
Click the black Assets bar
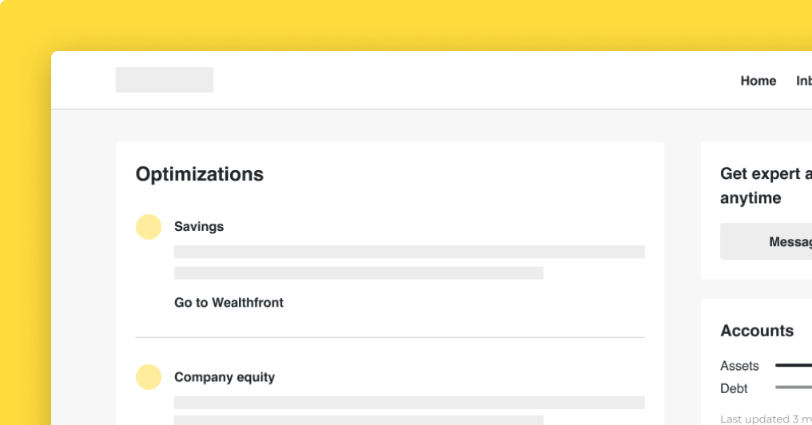tap(793, 366)
